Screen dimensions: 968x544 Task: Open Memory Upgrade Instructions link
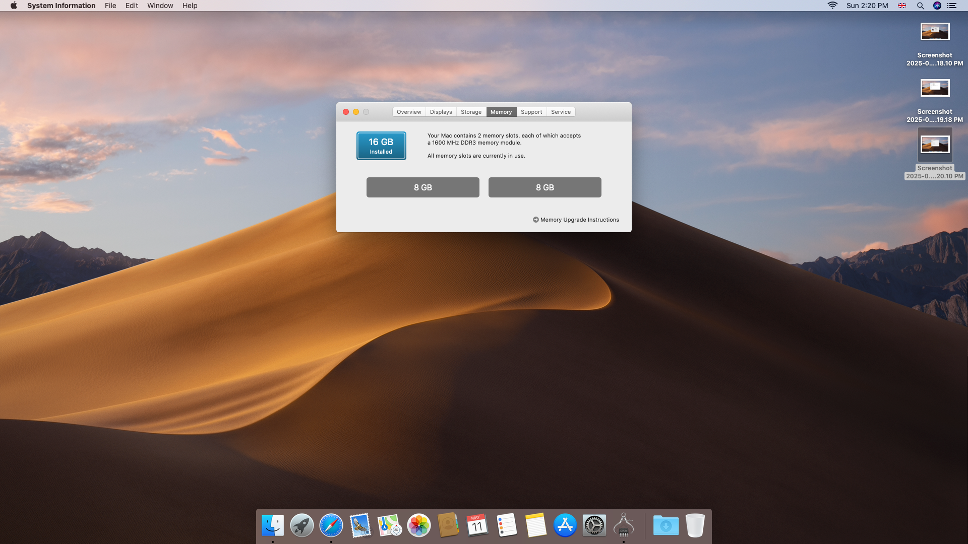[x=580, y=220]
